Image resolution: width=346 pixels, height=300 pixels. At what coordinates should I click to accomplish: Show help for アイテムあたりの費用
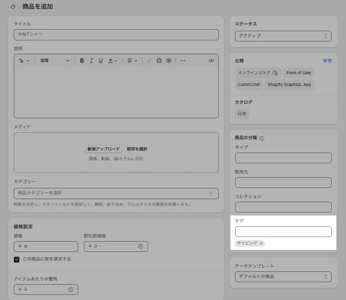pyautogui.click(x=71, y=289)
